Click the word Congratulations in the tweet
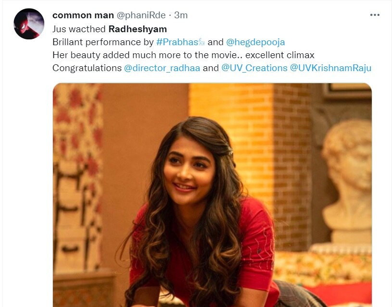The image size is (392, 307). 87,68
